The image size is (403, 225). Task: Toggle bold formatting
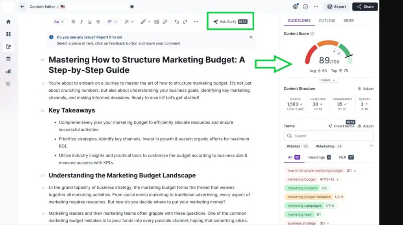click(x=73, y=22)
